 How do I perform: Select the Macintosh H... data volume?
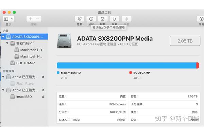[x=24, y=56]
